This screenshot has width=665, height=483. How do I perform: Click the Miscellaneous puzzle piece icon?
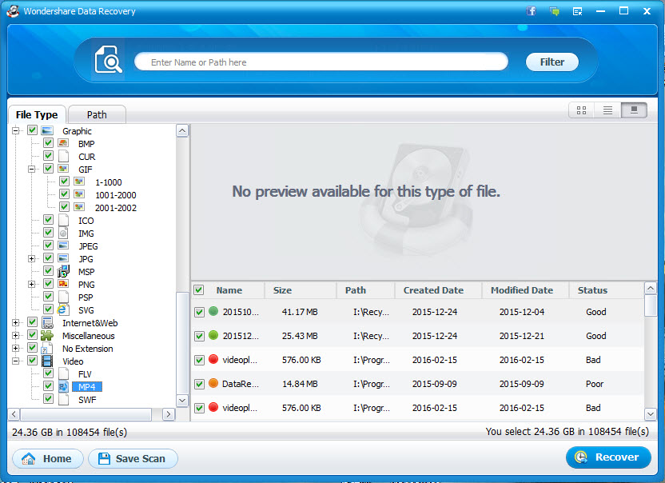pos(47,335)
